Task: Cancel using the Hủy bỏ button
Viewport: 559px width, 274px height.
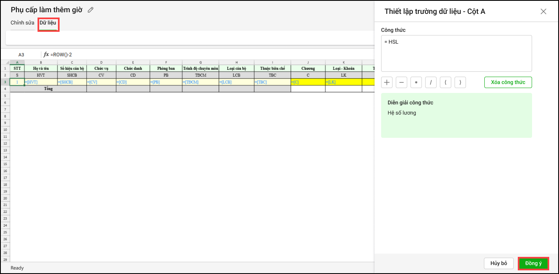Action: pyautogui.click(x=499, y=263)
